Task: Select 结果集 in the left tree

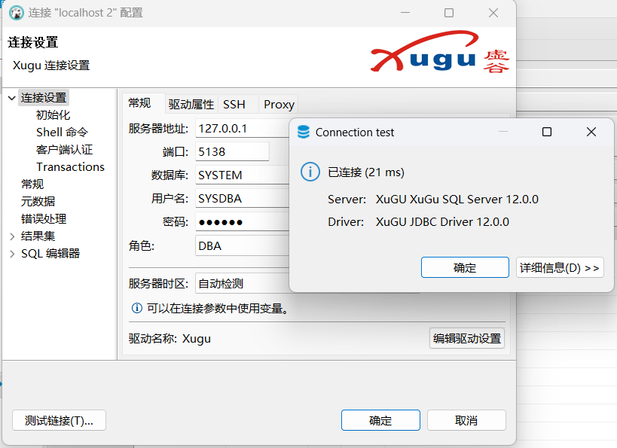Action: (x=38, y=236)
